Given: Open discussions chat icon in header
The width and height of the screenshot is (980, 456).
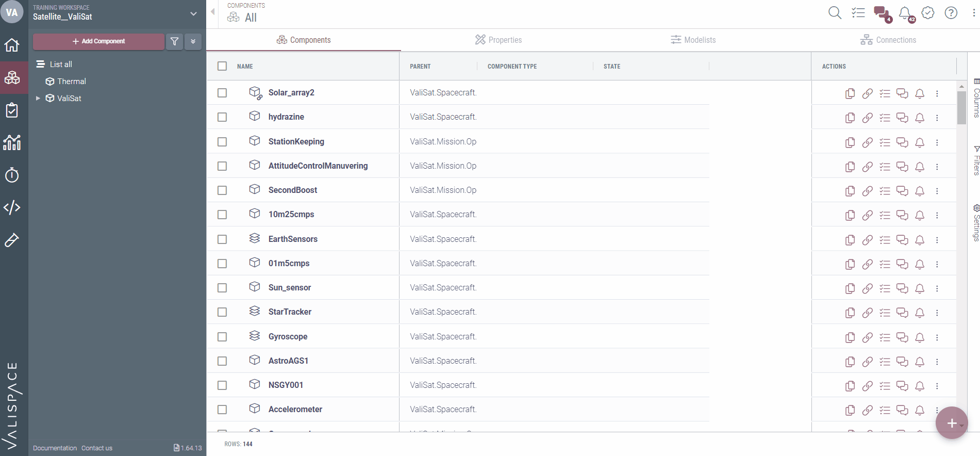Looking at the screenshot, I should click(881, 13).
